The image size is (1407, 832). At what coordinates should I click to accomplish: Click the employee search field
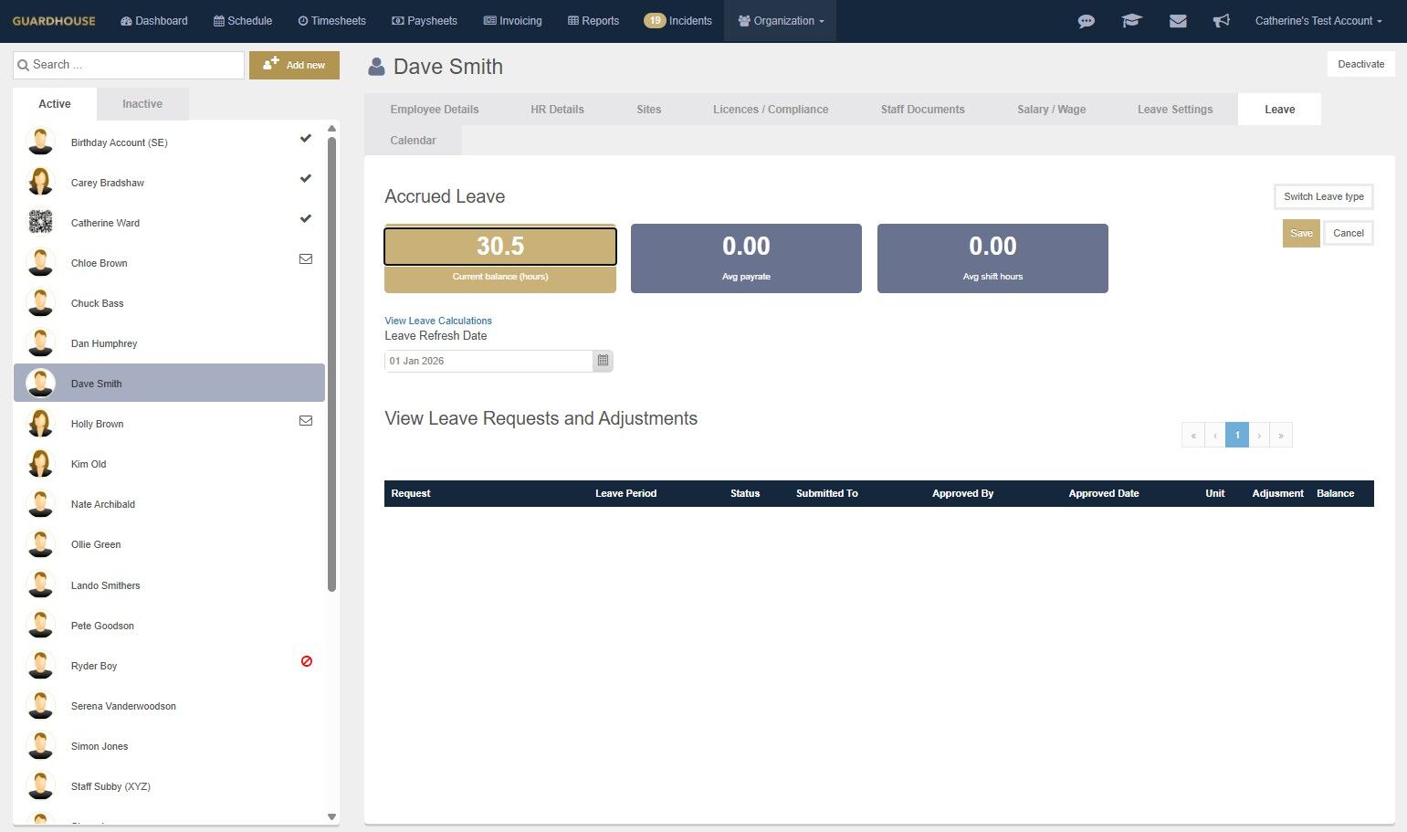pos(129,65)
